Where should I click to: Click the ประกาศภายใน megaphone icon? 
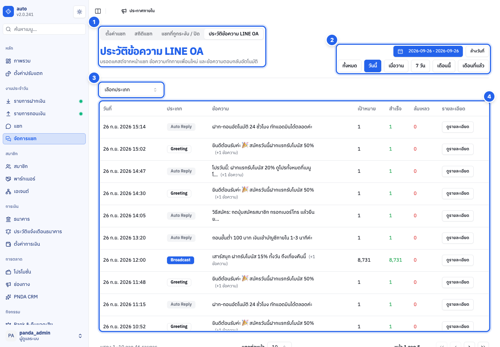point(124,11)
